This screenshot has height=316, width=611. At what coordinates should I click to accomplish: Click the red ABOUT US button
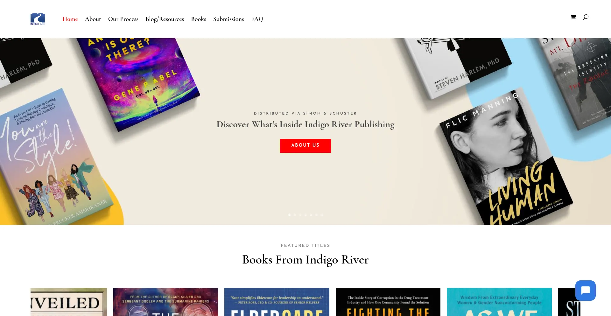pos(305,146)
